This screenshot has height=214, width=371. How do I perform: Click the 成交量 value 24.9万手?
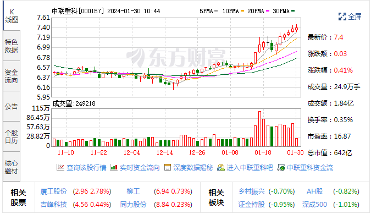347,87
